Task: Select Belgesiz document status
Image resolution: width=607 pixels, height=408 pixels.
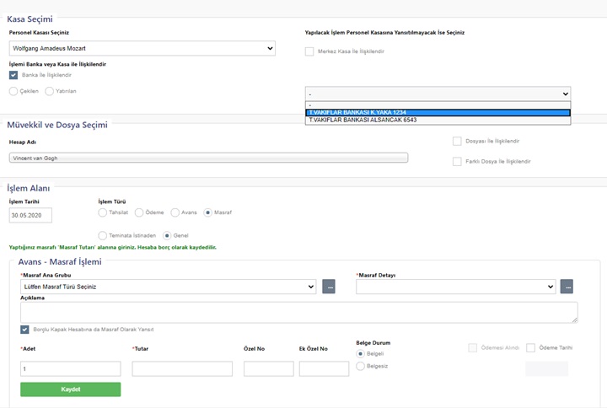Action: [x=362, y=366]
